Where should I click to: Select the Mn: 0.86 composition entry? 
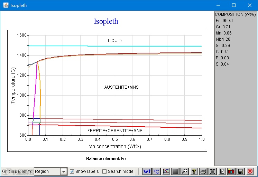(224, 33)
